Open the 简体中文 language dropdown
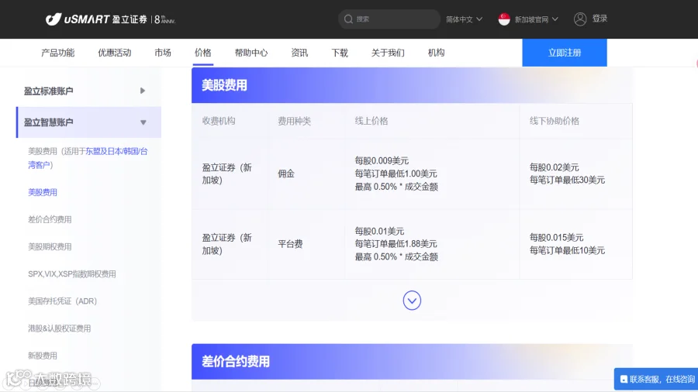Screen dimensions: 698x392 coord(465,19)
